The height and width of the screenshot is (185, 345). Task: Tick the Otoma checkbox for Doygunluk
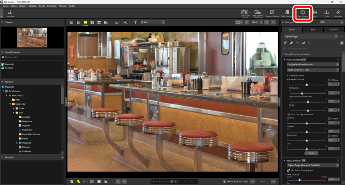point(329,136)
